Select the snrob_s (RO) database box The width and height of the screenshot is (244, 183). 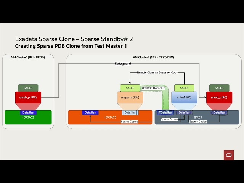pyautogui.click(x=219, y=98)
